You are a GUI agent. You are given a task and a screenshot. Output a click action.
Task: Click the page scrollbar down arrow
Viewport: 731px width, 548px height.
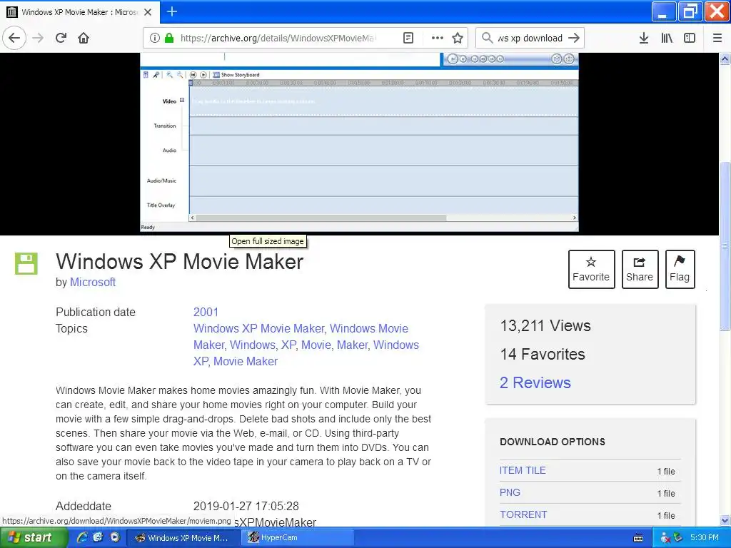click(x=725, y=520)
